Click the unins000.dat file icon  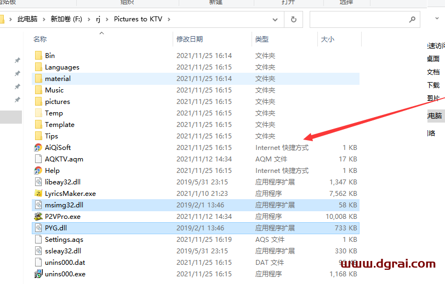pos(38,262)
